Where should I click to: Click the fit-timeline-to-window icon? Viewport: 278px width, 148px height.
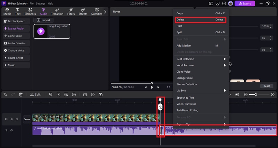(237, 94)
